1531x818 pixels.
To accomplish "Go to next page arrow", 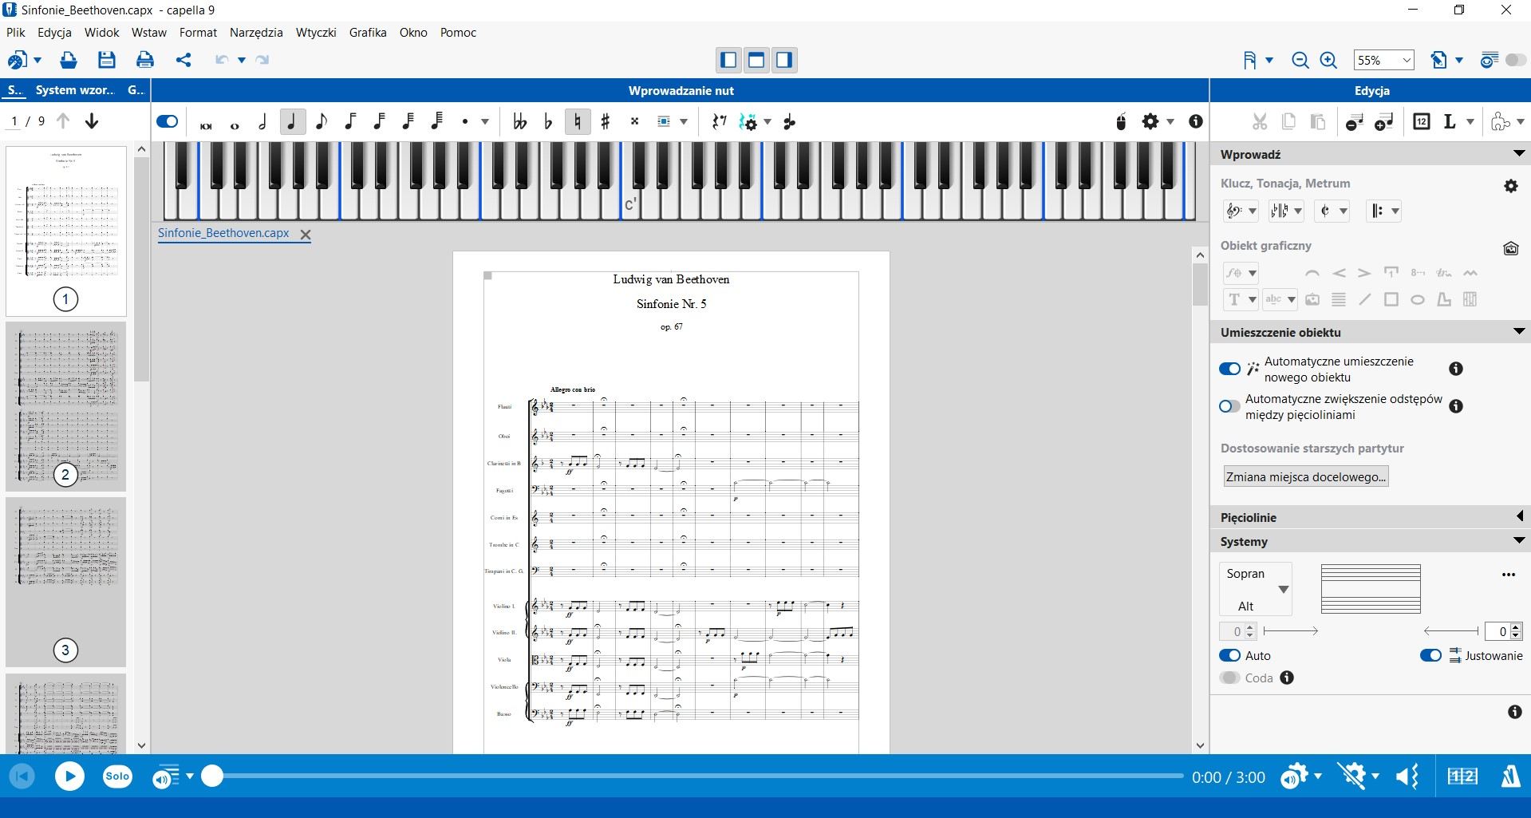I will click(92, 121).
